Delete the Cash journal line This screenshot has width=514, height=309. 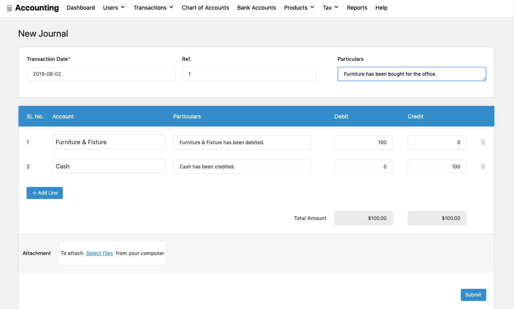tap(483, 166)
